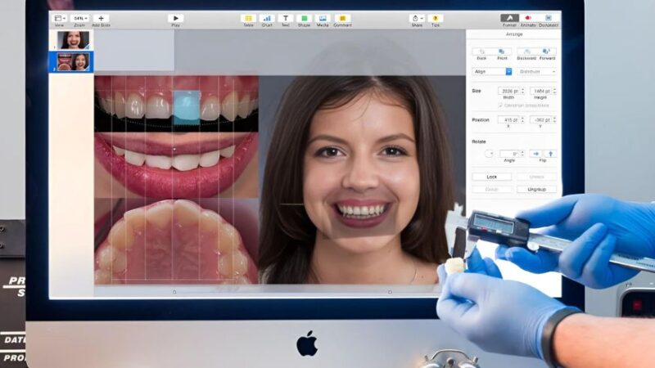Open the Align dropdown

point(492,72)
